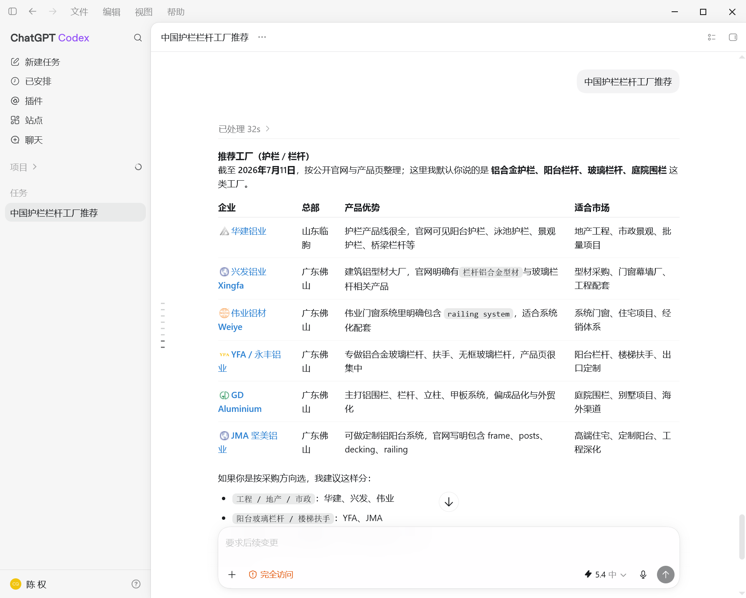Select the 中国护栏栏杆工厂推荐 task in sidebar
This screenshot has height=598, width=746.
tap(75, 213)
